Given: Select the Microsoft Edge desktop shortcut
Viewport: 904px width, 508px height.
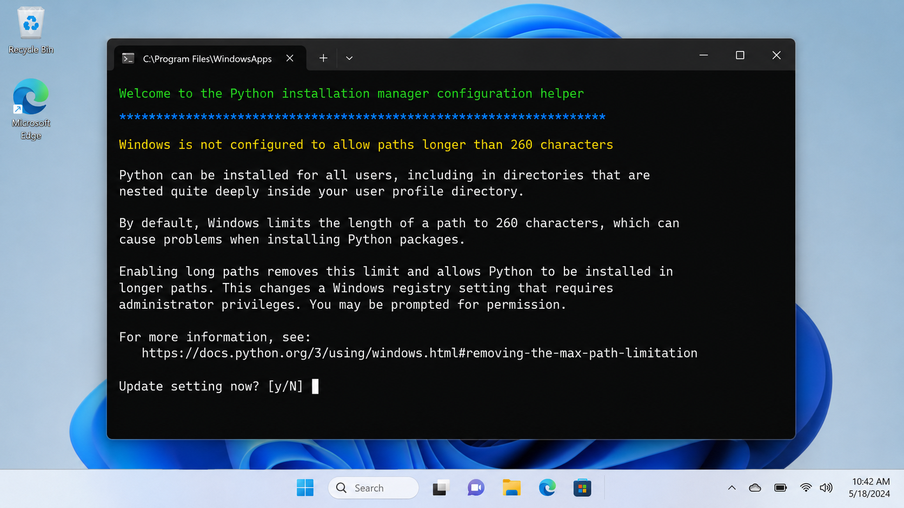Looking at the screenshot, I should (x=31, y=110).
